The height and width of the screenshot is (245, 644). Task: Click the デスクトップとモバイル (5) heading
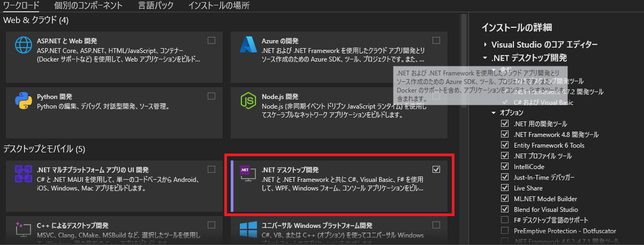[x=44, y=148]
